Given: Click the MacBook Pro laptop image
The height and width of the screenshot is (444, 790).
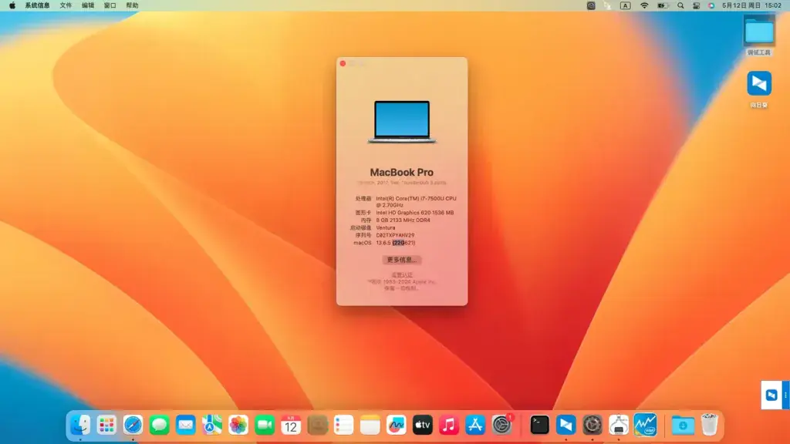Looking at the screenshot, I should click(401, 122).
